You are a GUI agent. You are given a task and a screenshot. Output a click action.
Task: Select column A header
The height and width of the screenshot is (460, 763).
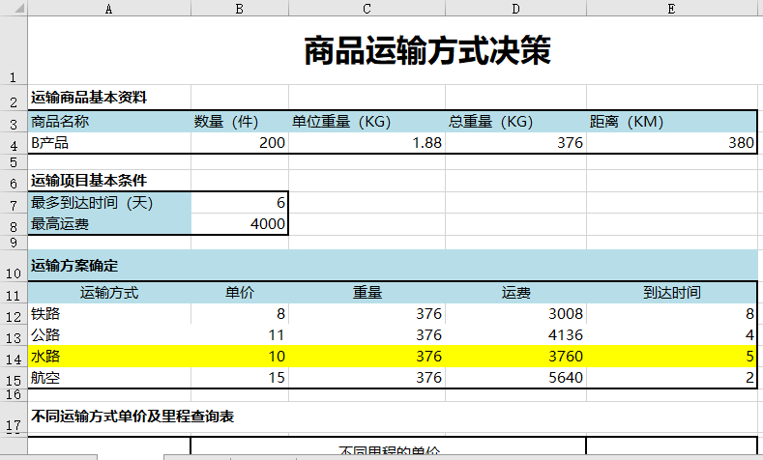click(109, 8)
